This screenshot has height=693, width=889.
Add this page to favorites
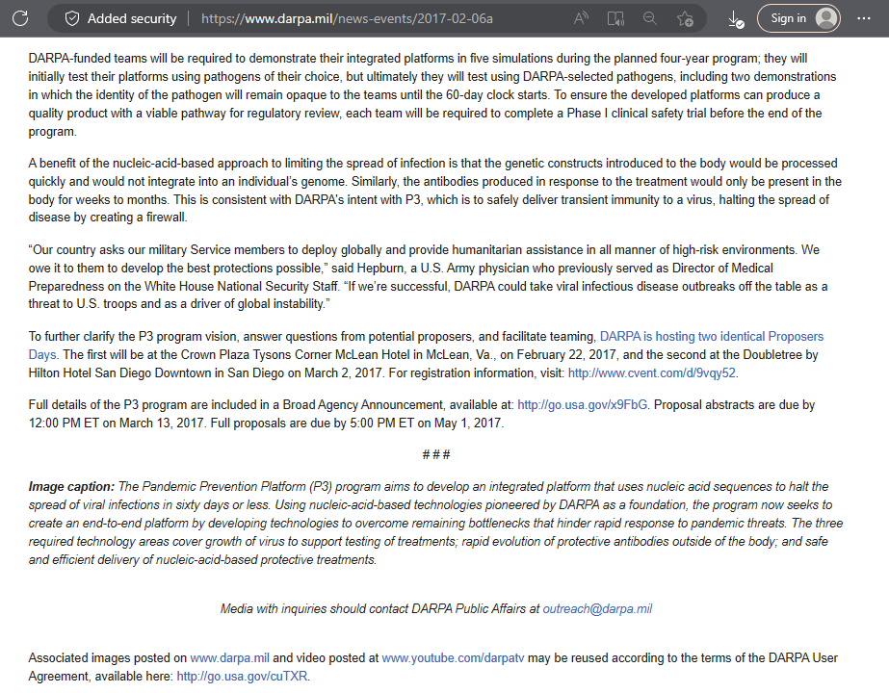coord(685,18)
